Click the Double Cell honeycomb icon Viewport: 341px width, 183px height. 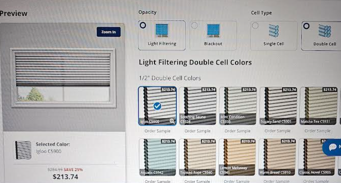[x=325, y=31]
